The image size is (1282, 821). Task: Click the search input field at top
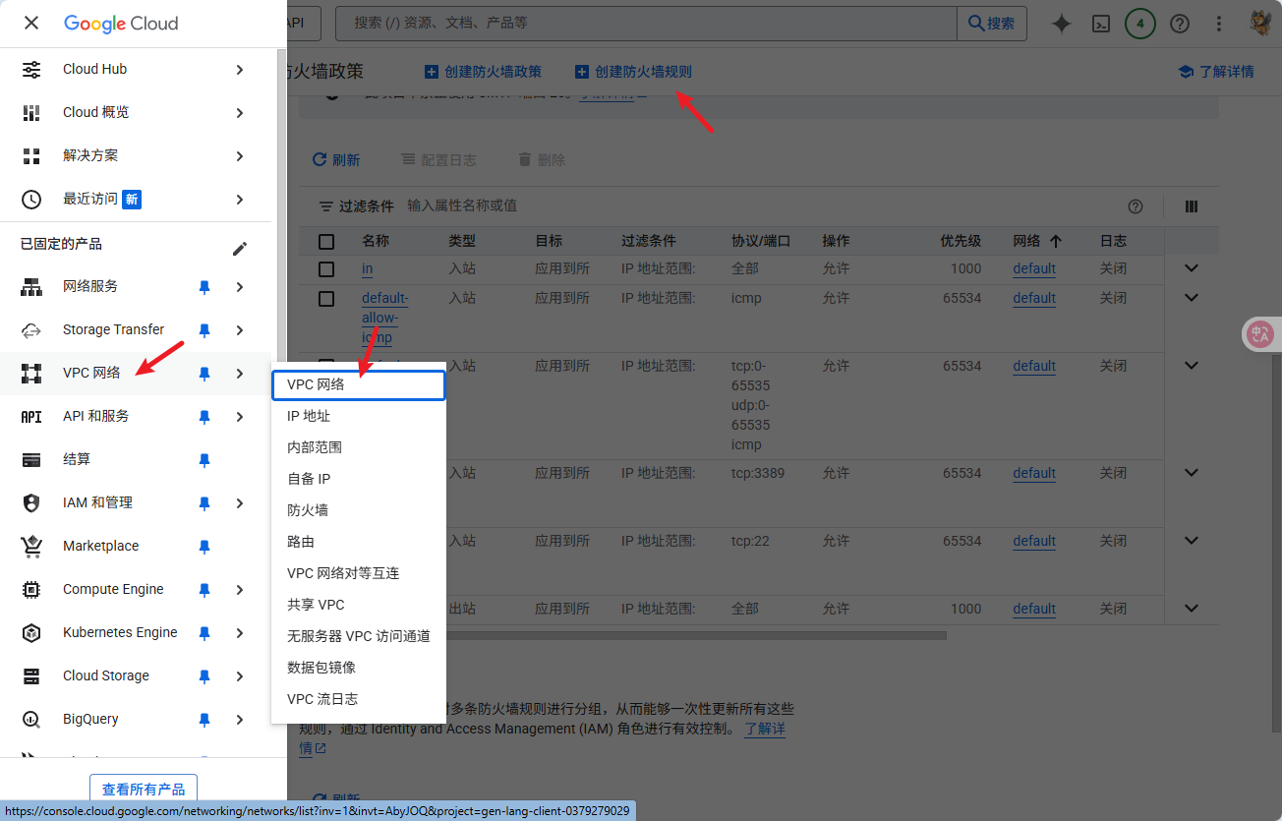tap(649, 23)
